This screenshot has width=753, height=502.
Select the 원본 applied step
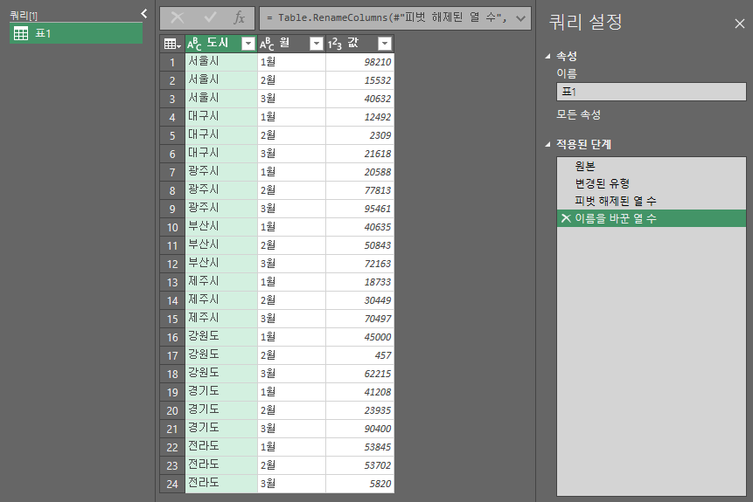click(x=652, y=167)
